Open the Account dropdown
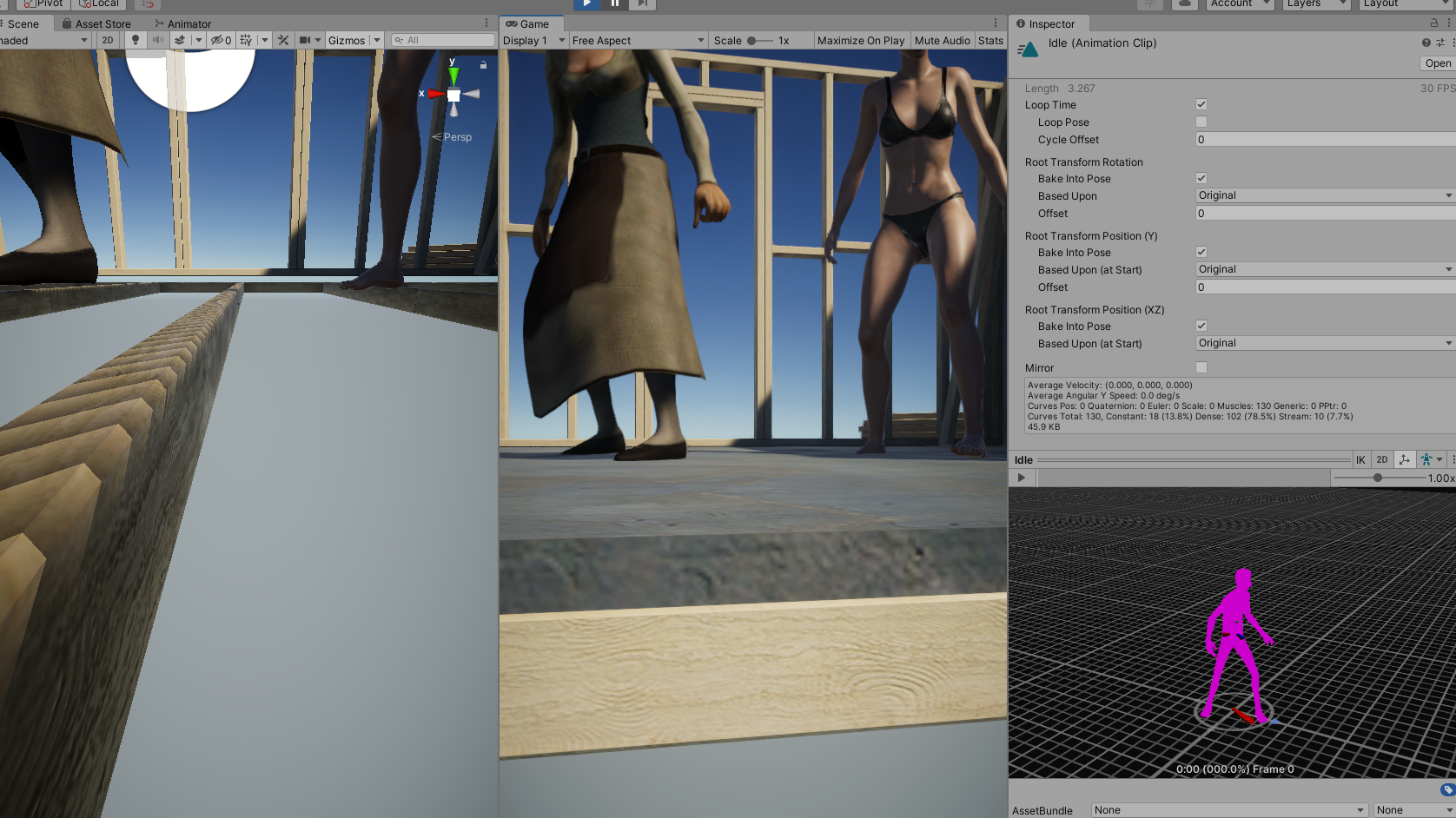The image size is (1456, 818). [x=1240, y=4]
